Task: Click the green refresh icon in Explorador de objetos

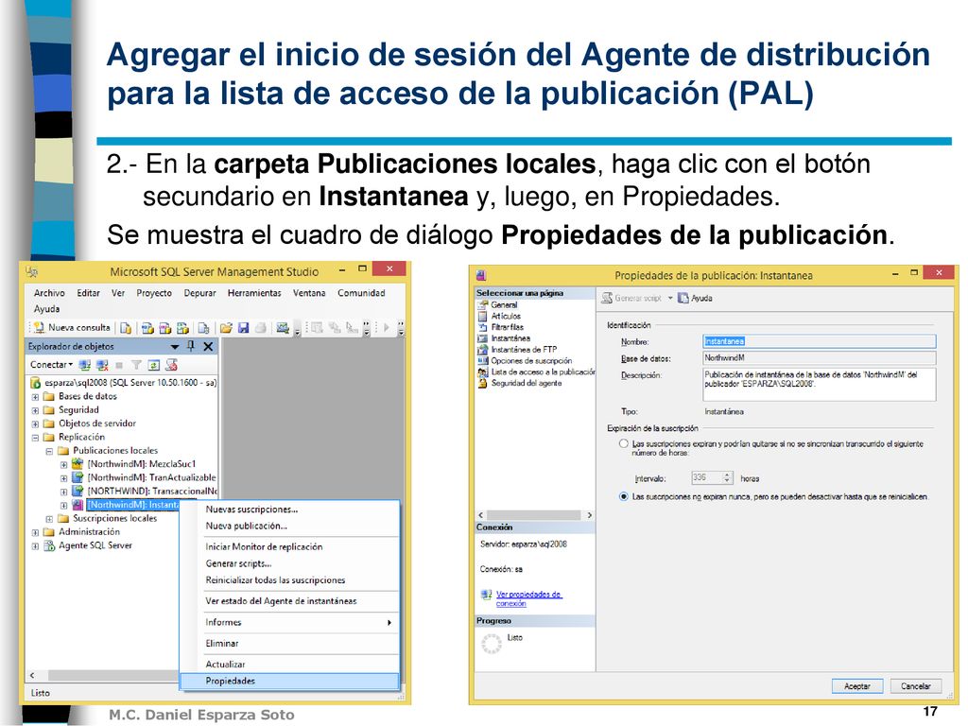Action: [x=154, y=365]
